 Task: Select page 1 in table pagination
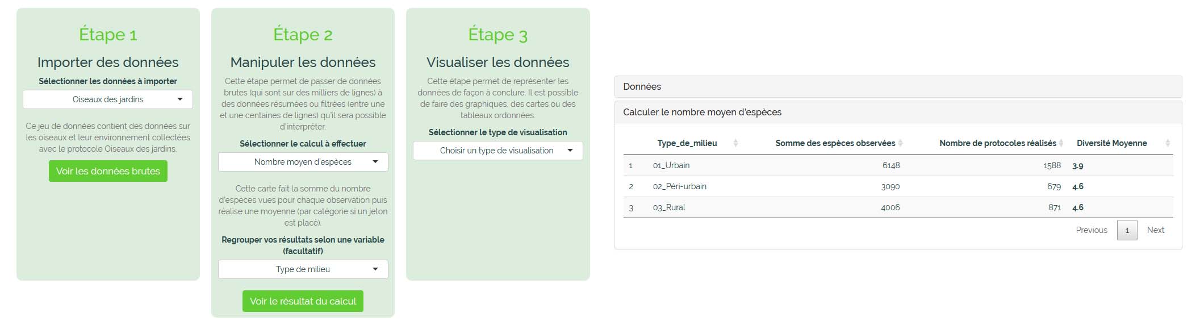tap(1127, 230)
